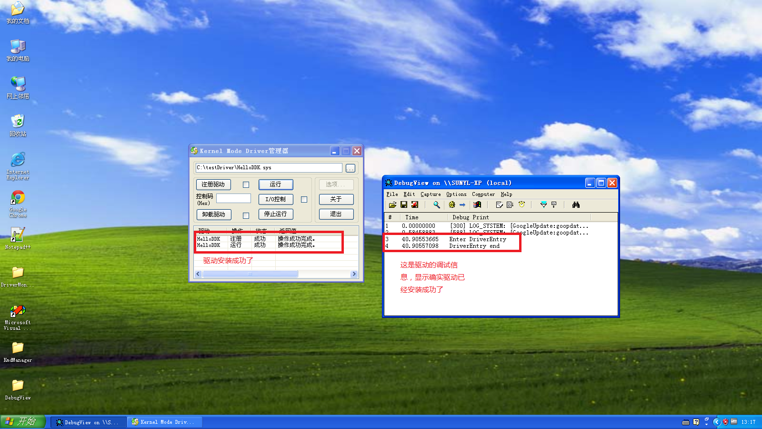
Task: Open the DebugView folder on desktop
Action: [x=18, y=389]
